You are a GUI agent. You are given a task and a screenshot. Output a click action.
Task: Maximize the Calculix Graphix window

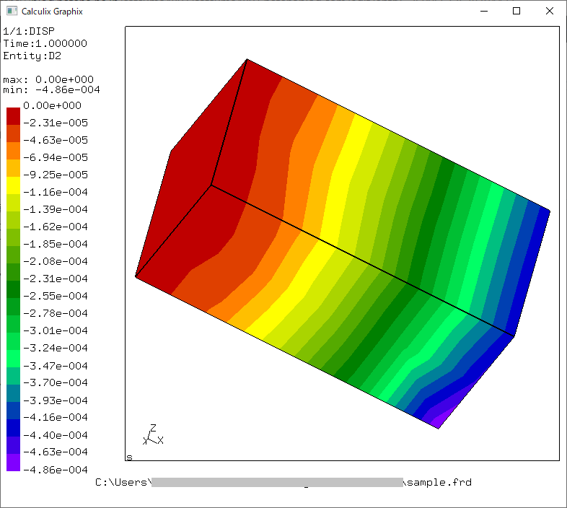[517, 12]
